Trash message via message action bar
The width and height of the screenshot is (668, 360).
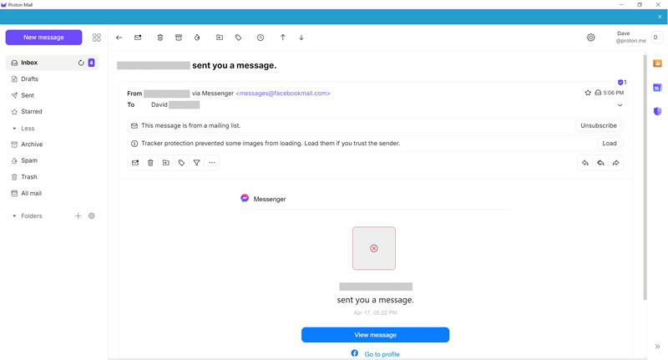[x=150, y=163]
